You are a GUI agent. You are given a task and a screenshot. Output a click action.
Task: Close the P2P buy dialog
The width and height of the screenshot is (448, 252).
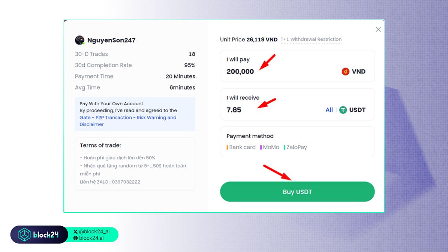click(x=378, y=29)
